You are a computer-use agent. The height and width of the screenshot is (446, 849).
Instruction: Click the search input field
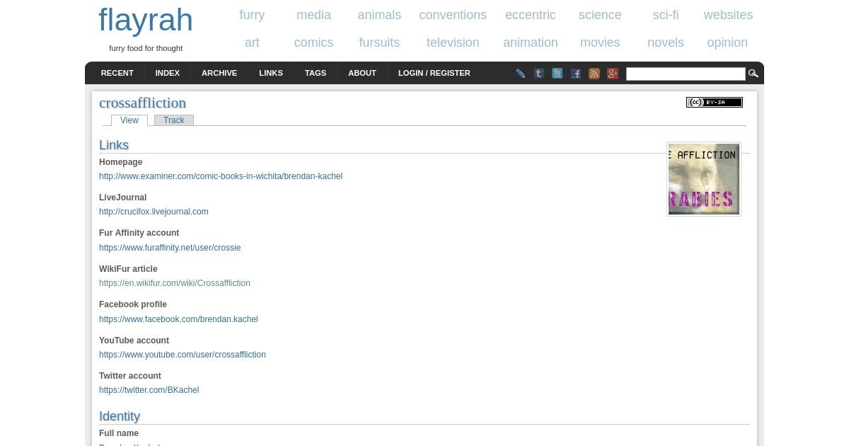(x=686, y=74)
